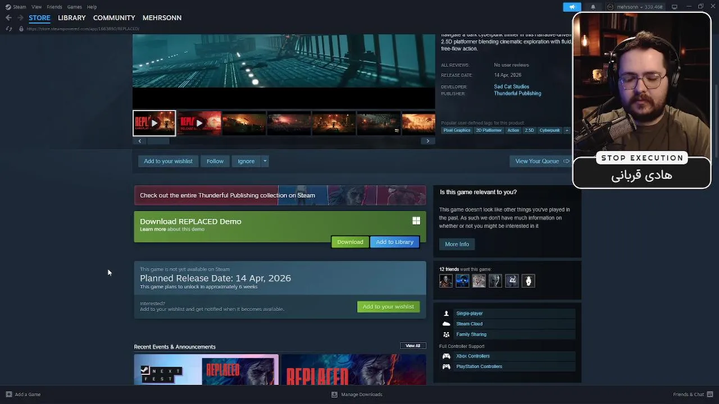719x404 pixels.
Task: Click View All events button
Action: point(413,346)
